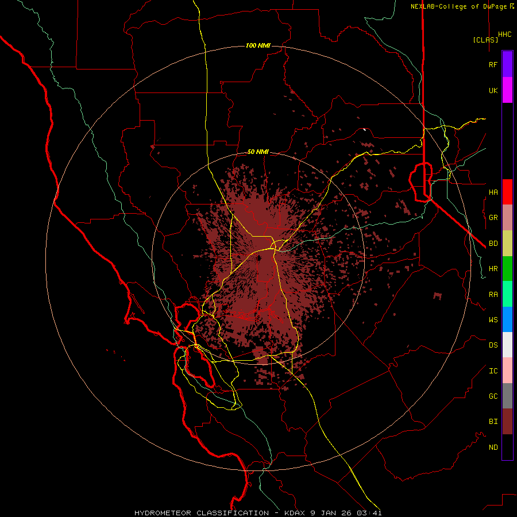
Task: Click the HA red legend swatch
Action: click(x=507, y=192)
